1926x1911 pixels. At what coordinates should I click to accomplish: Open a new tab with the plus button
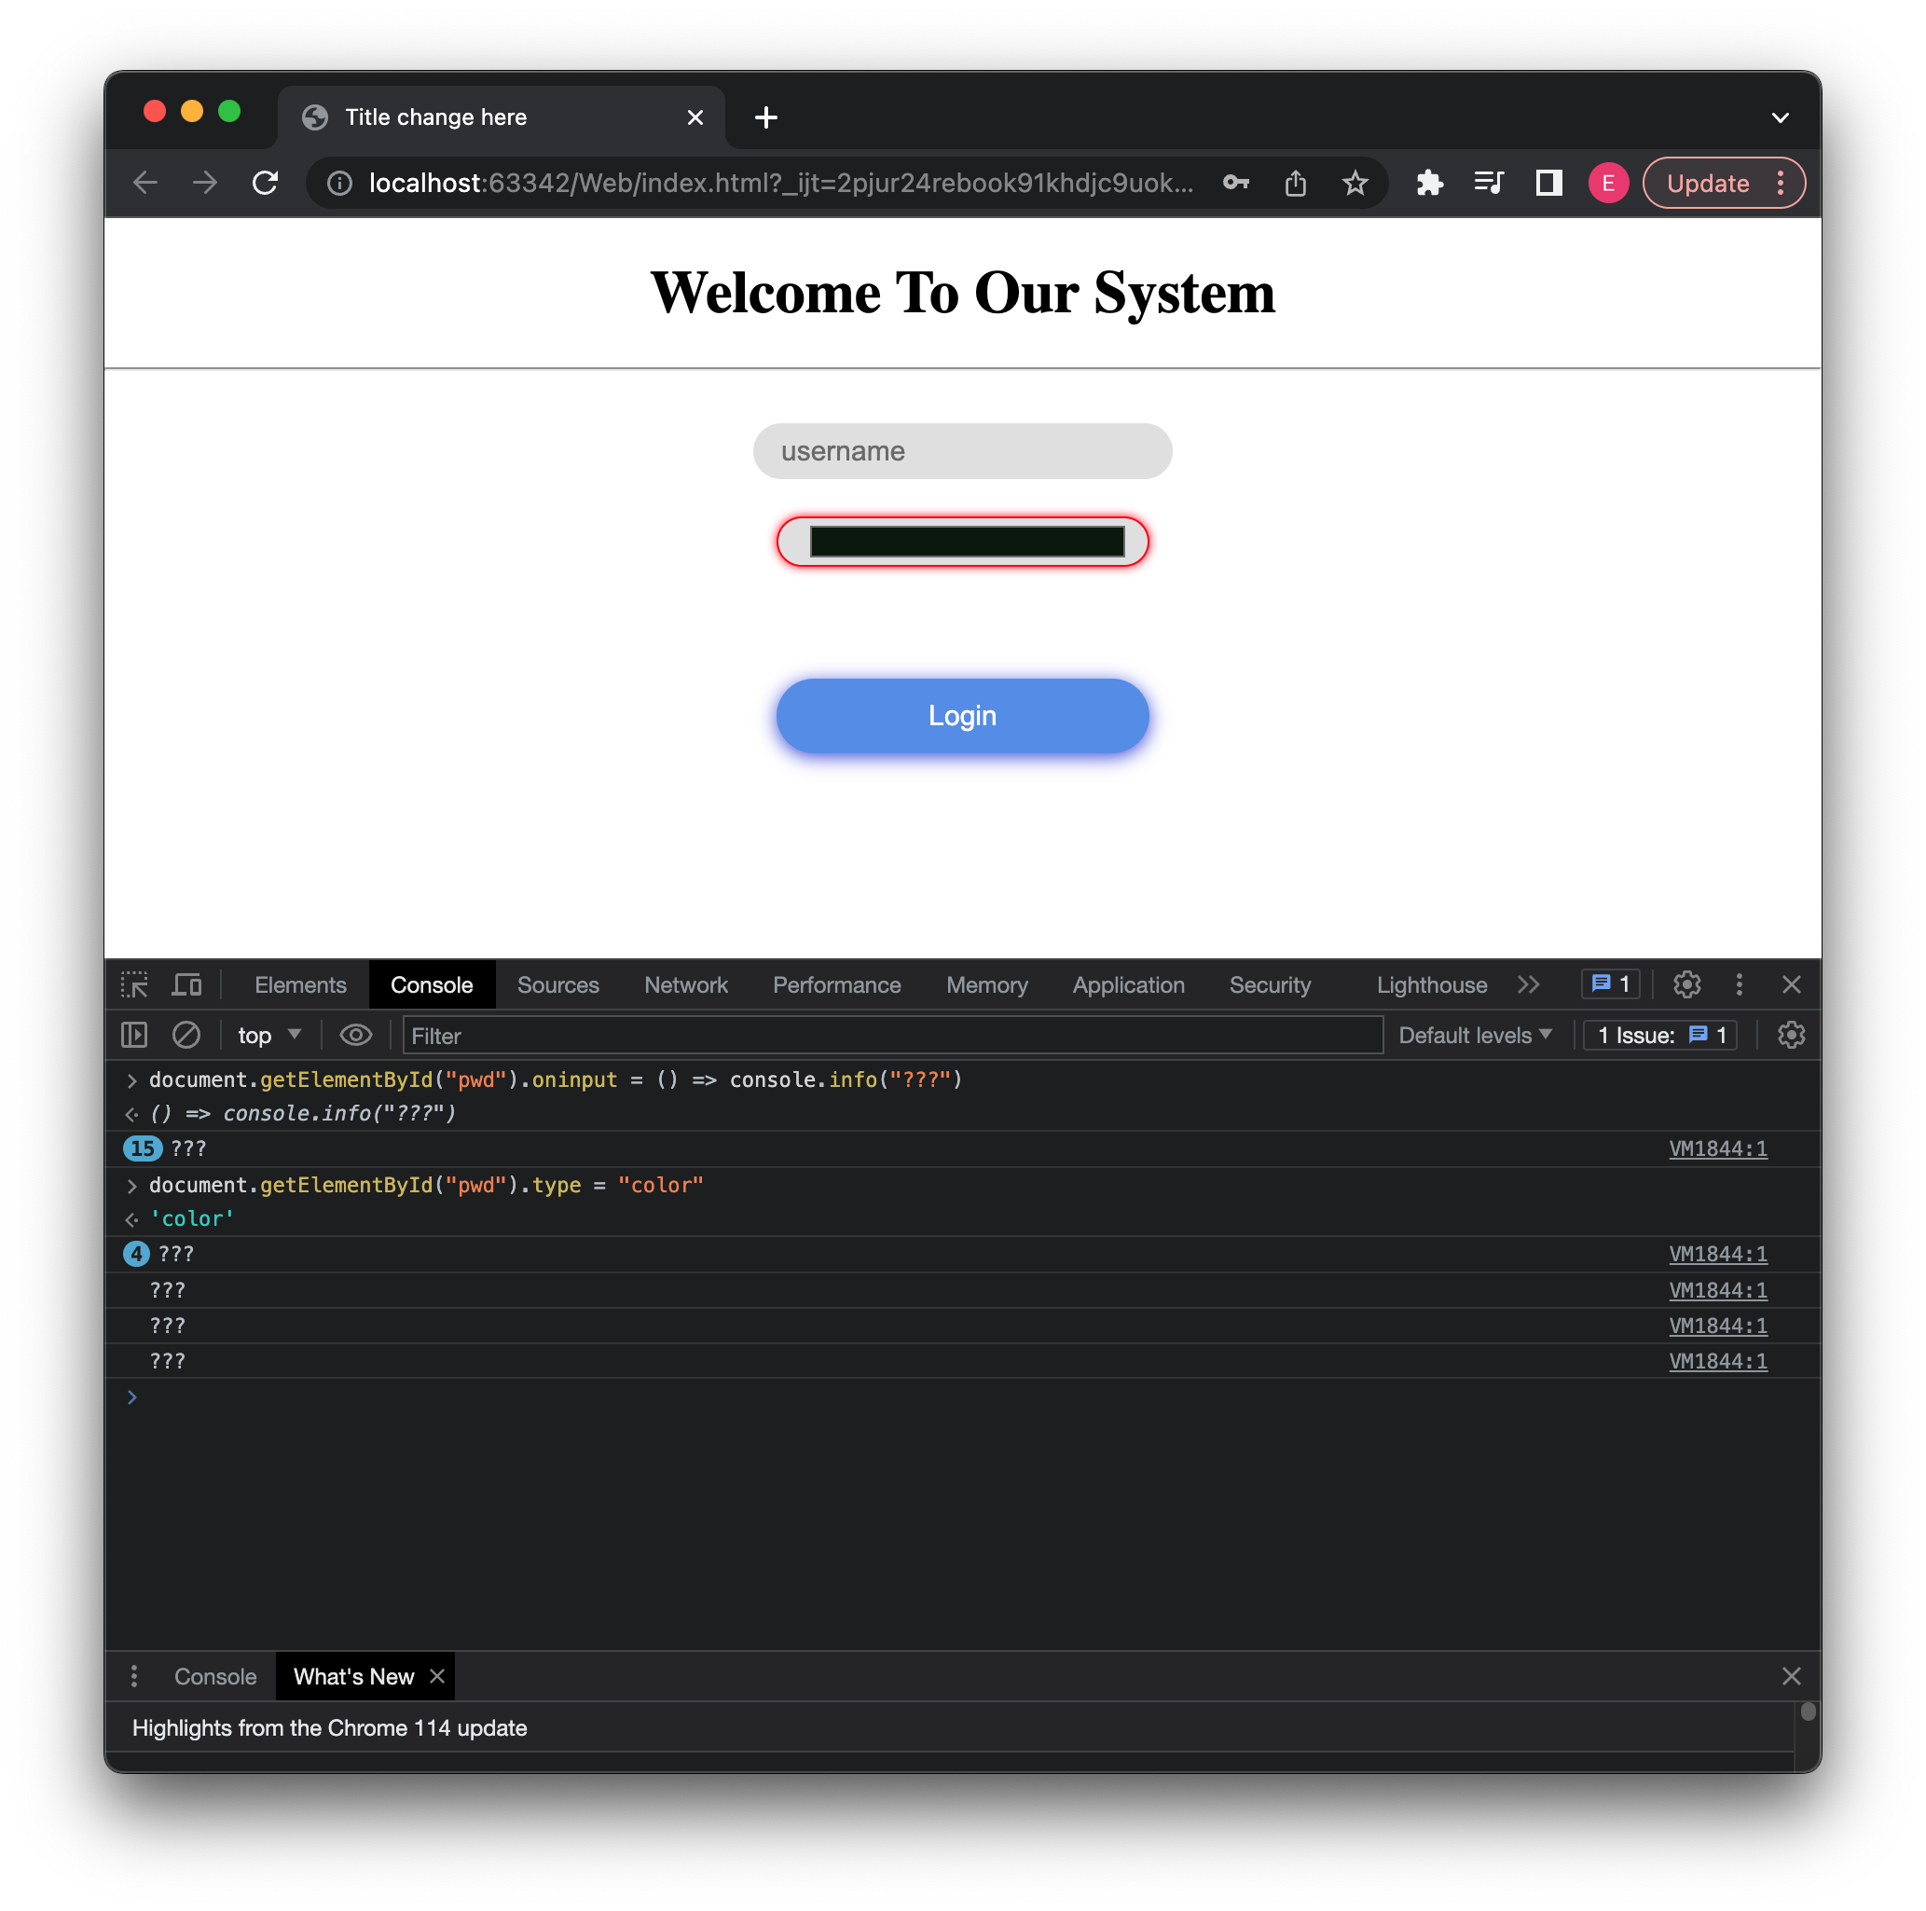point(765,117)
